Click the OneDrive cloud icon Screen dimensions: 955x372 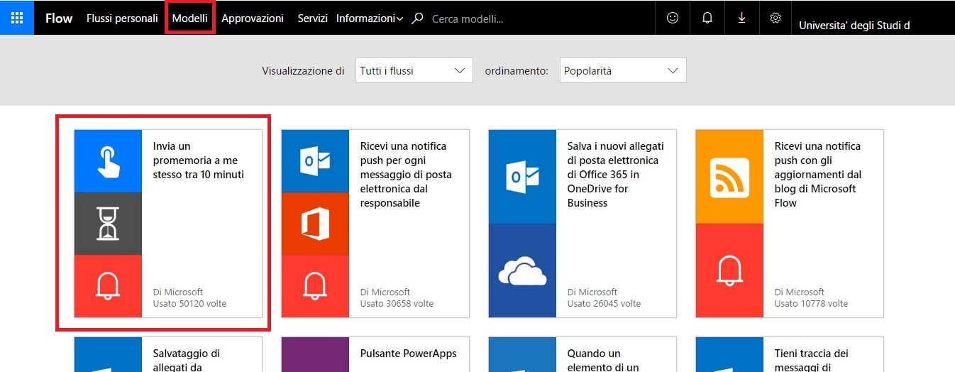[x=522, y=270]
